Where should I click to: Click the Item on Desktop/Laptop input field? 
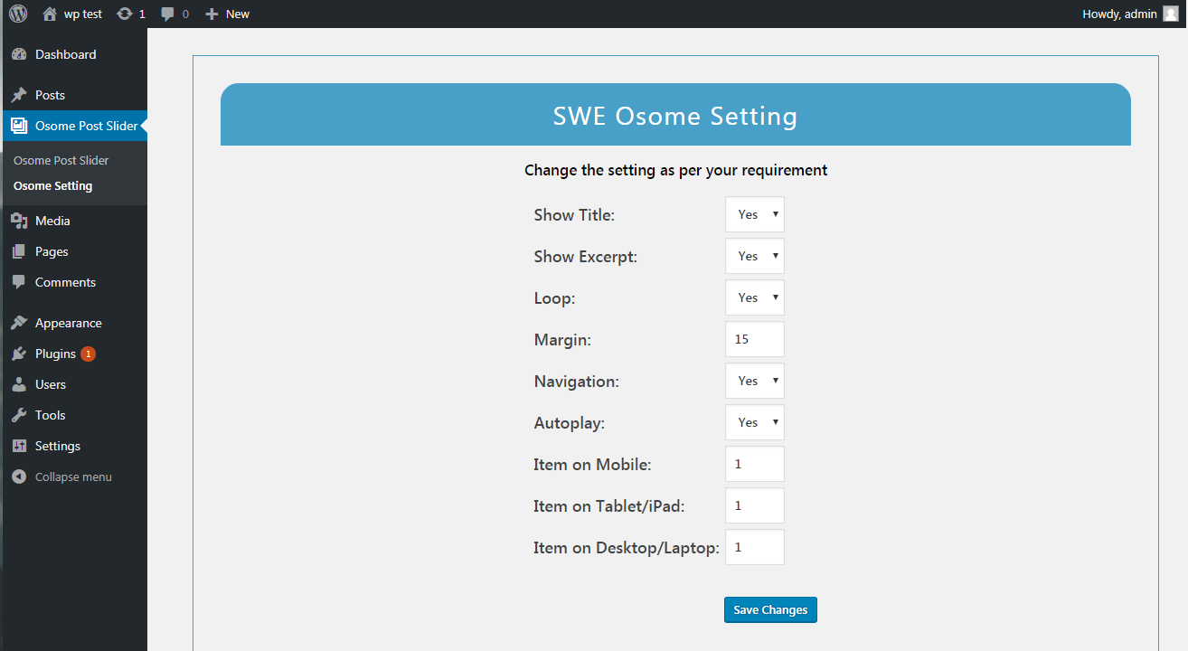755,547
